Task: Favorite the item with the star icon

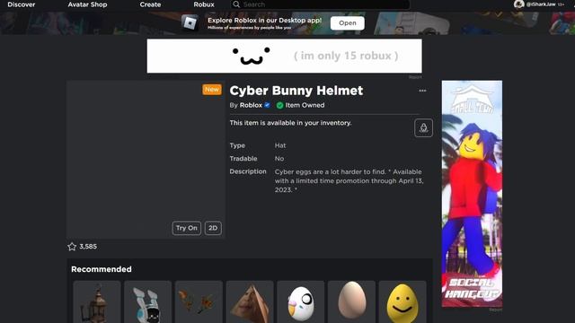Action: pos(72,247)
